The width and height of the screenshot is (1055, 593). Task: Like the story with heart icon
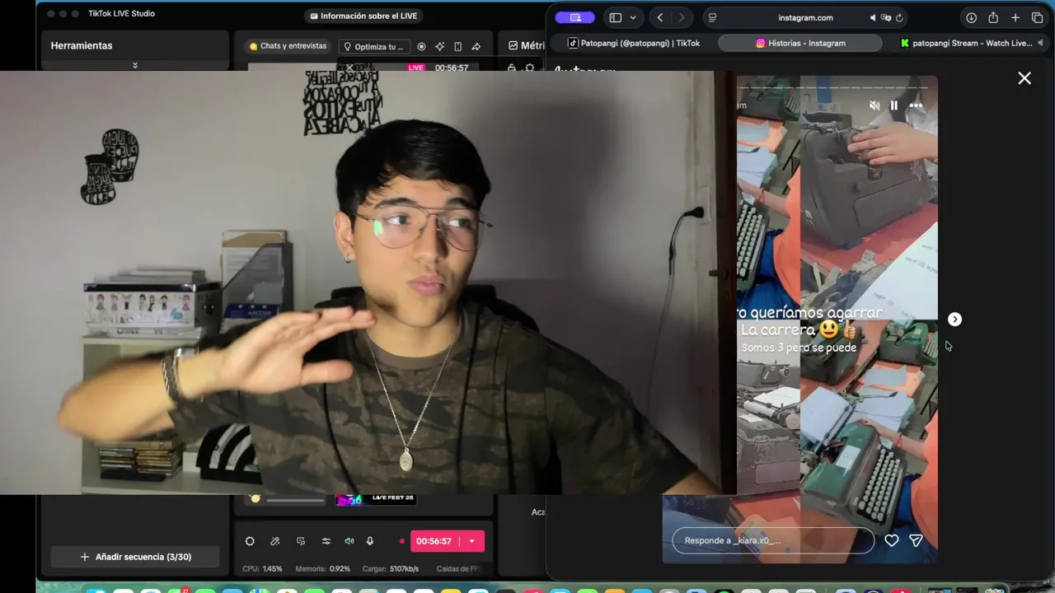pos(891,540)
